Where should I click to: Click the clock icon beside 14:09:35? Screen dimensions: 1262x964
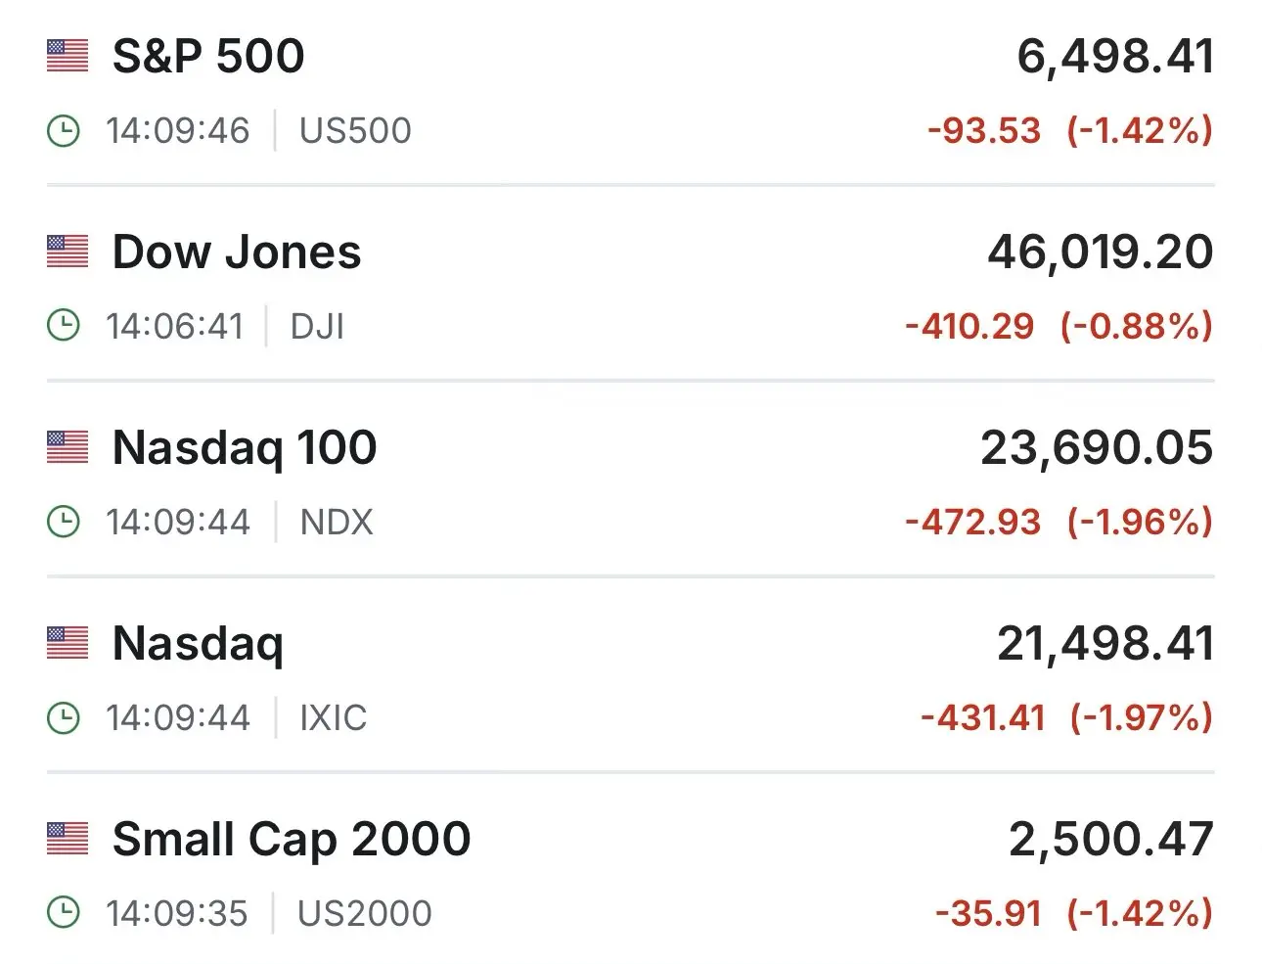[x=64, y=913]
